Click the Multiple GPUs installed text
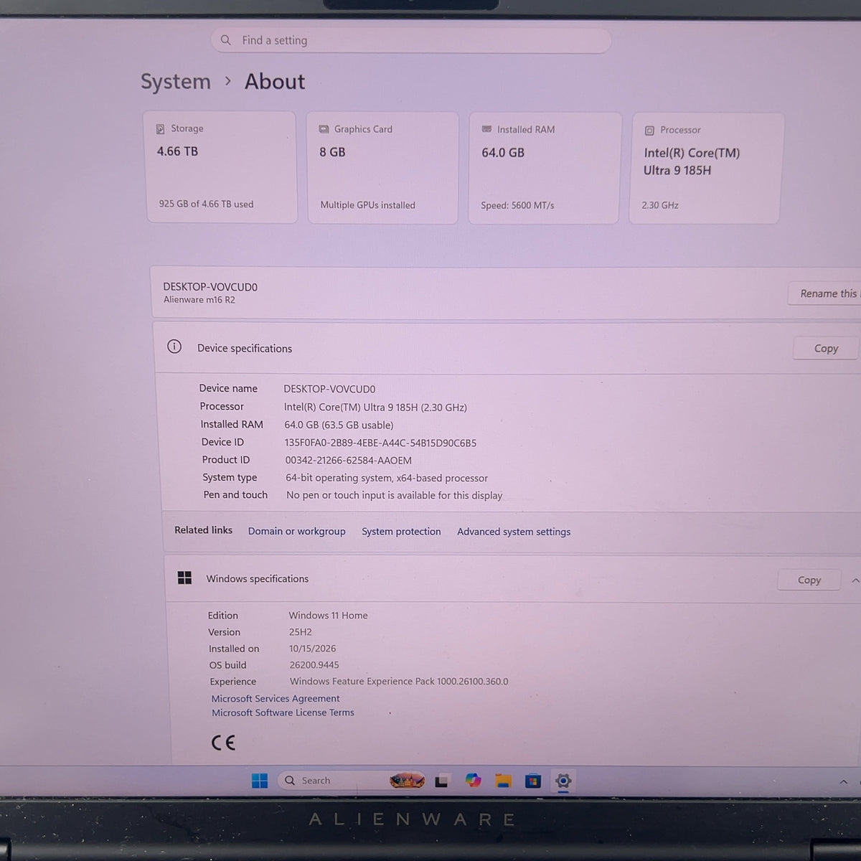 coord(367,205)
